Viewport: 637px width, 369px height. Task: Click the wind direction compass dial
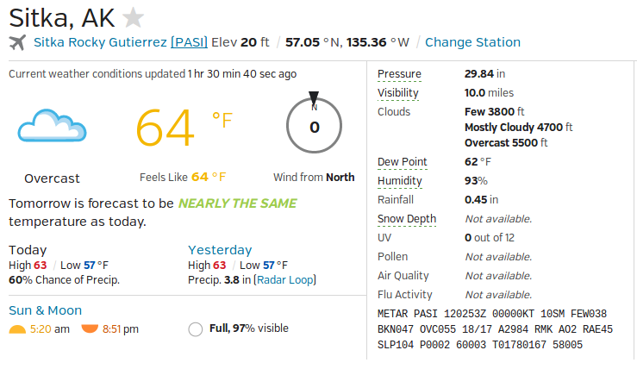coord(314,126)
